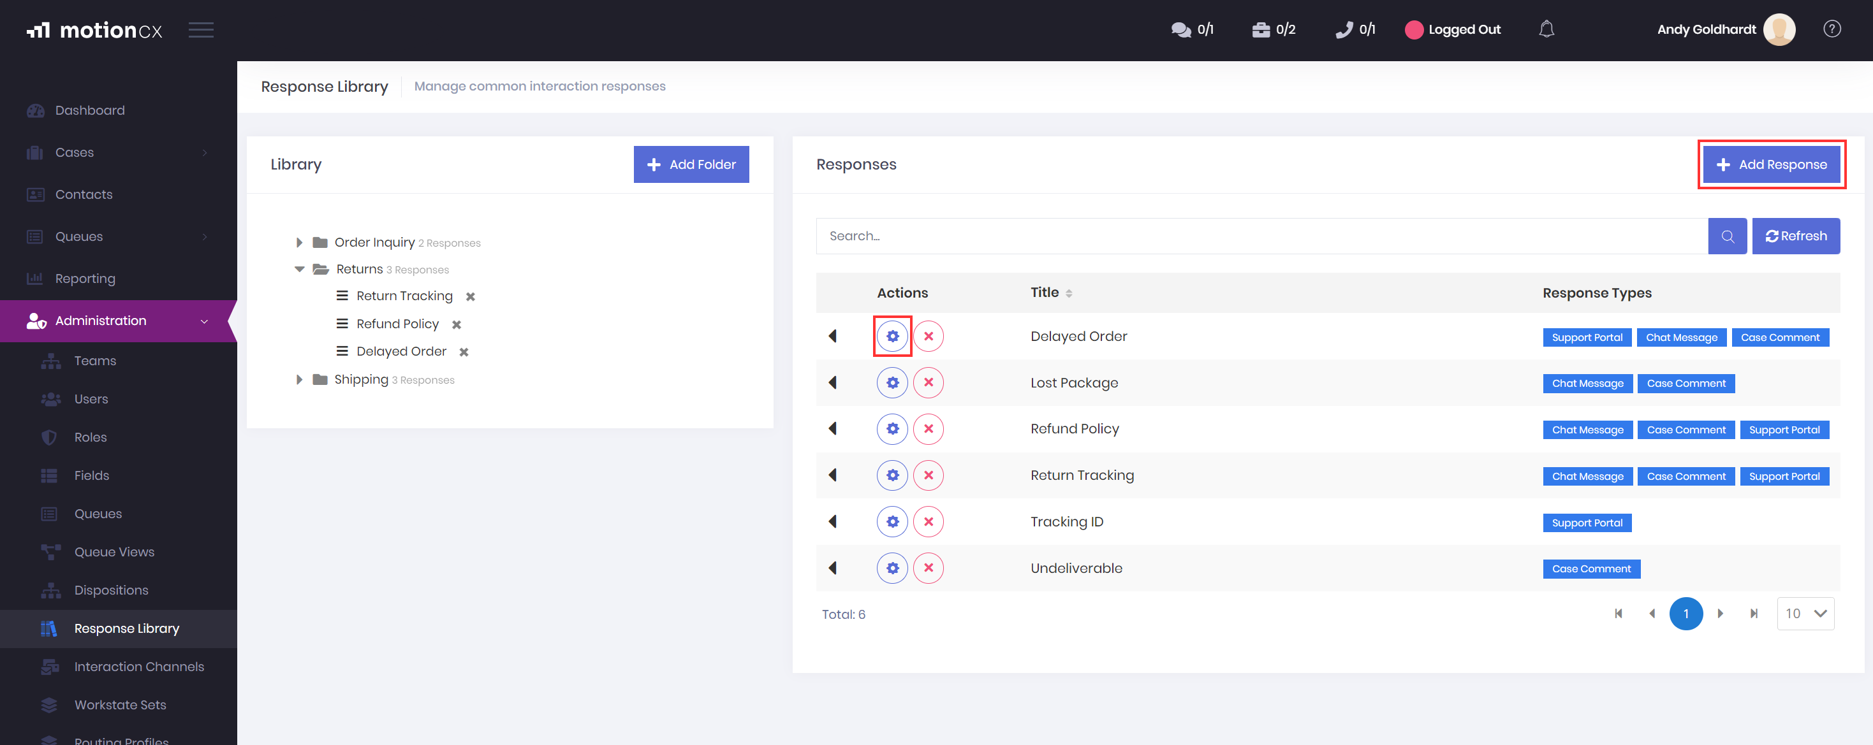
Task: Remove Return Tracking from Returns folder
Action: (471, 297)
